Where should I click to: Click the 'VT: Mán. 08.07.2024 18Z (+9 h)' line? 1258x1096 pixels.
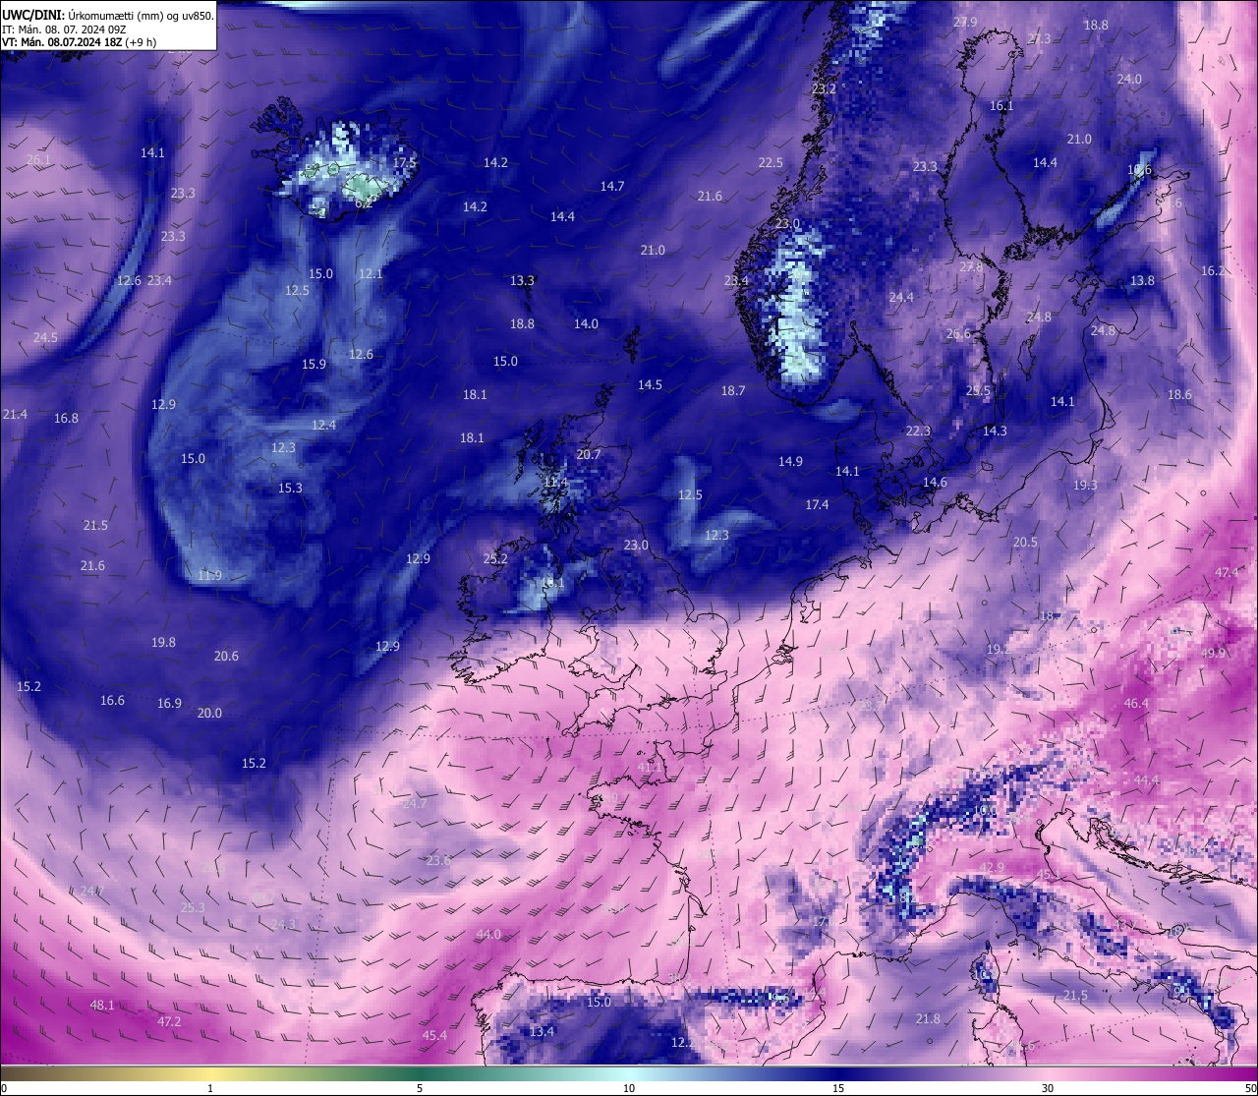79,42
